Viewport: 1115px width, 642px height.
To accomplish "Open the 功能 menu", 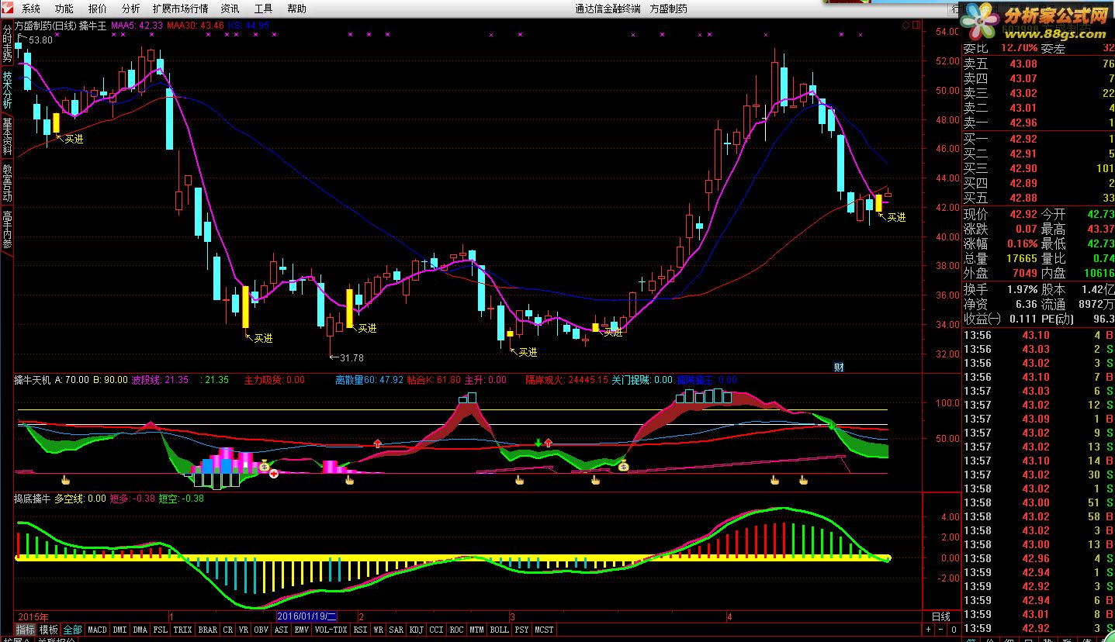I will [x=64, y=9].
